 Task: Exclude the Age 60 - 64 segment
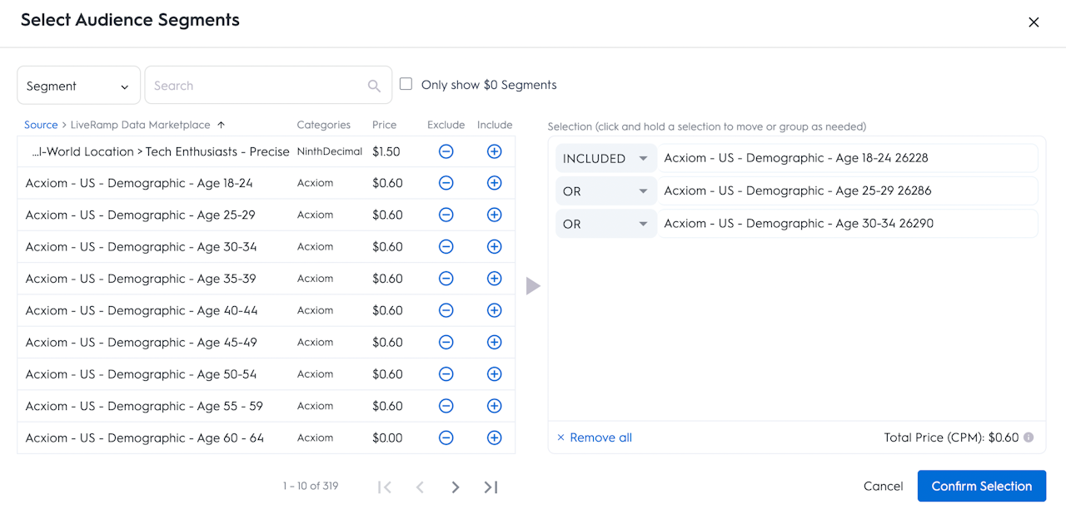(x=446, y=437)
